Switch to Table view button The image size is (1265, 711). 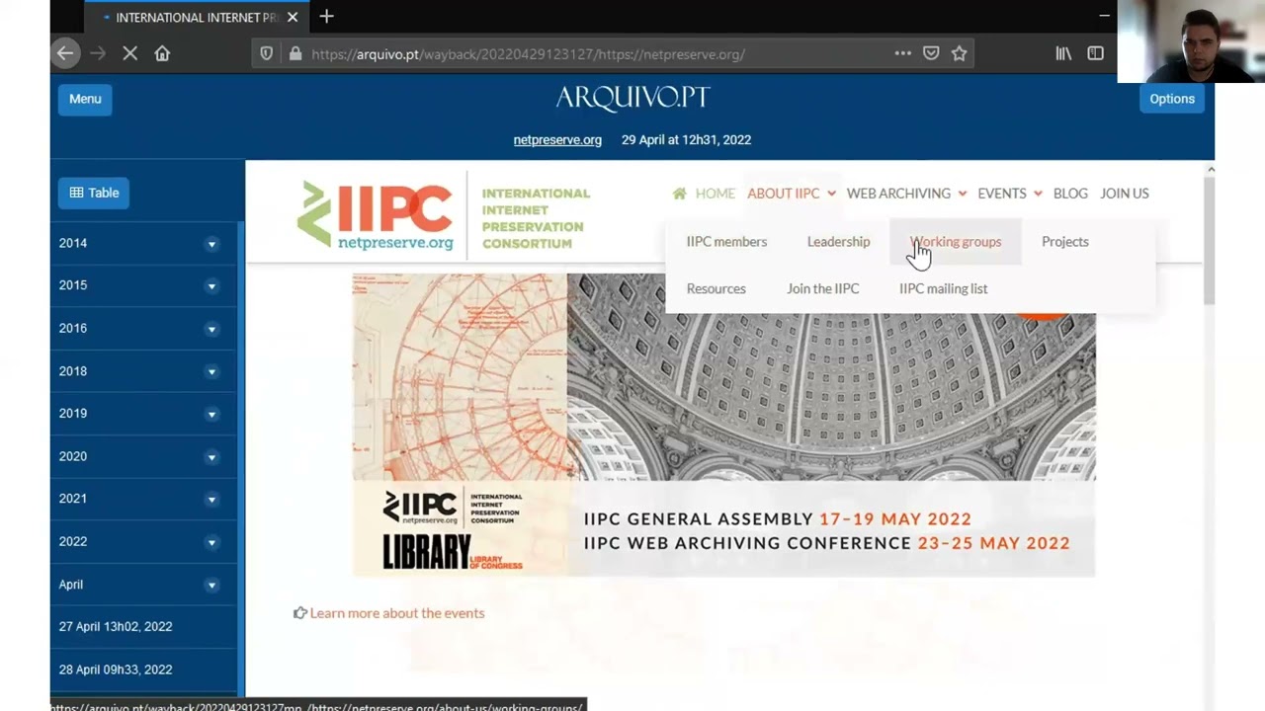pyautogui.click(x=94, y=193)
